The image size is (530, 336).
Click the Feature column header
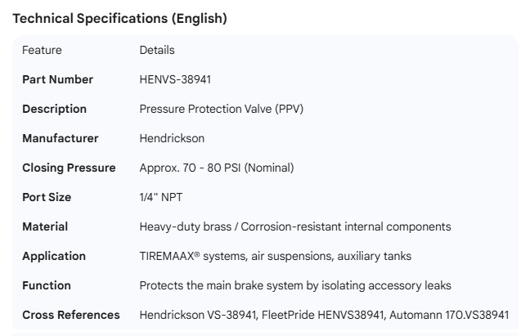pyautogui.click(x=42, y=50)
